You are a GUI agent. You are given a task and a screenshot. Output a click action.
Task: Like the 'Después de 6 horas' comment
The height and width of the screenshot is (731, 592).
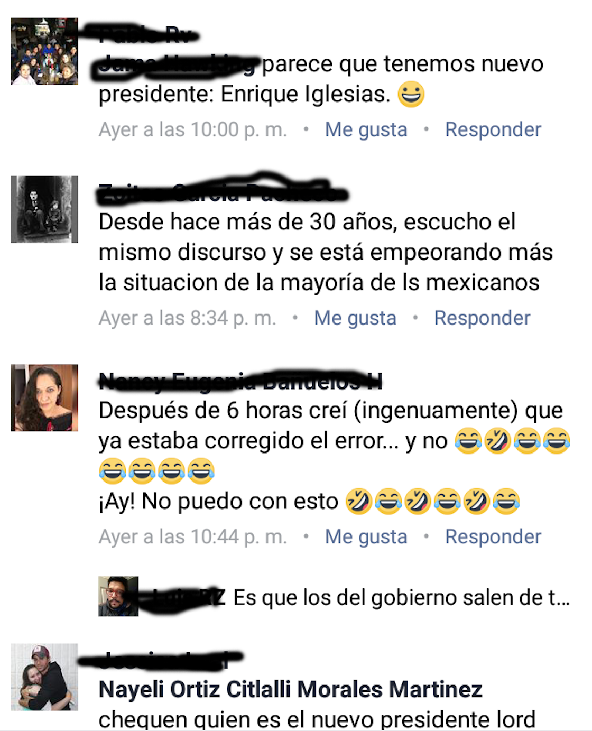point(366,537)
